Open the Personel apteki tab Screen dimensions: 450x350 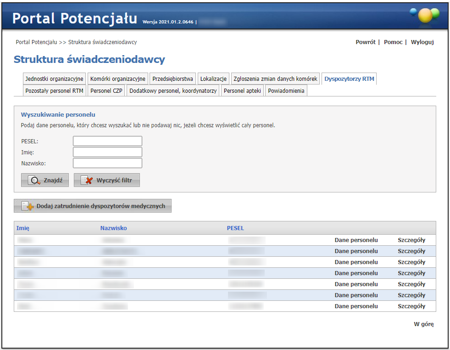(x=242, y=91)
